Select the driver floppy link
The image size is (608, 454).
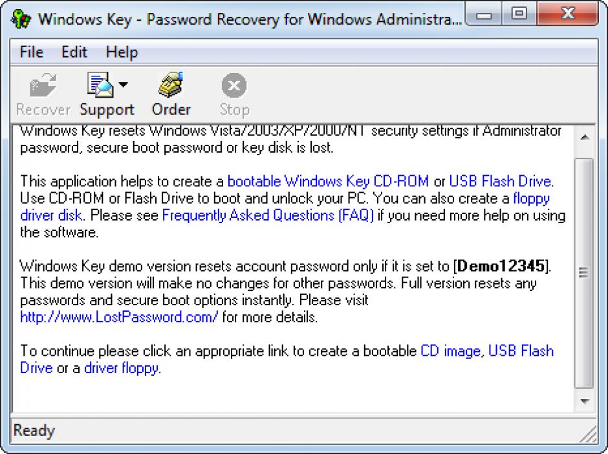click(x=122, y=369)
